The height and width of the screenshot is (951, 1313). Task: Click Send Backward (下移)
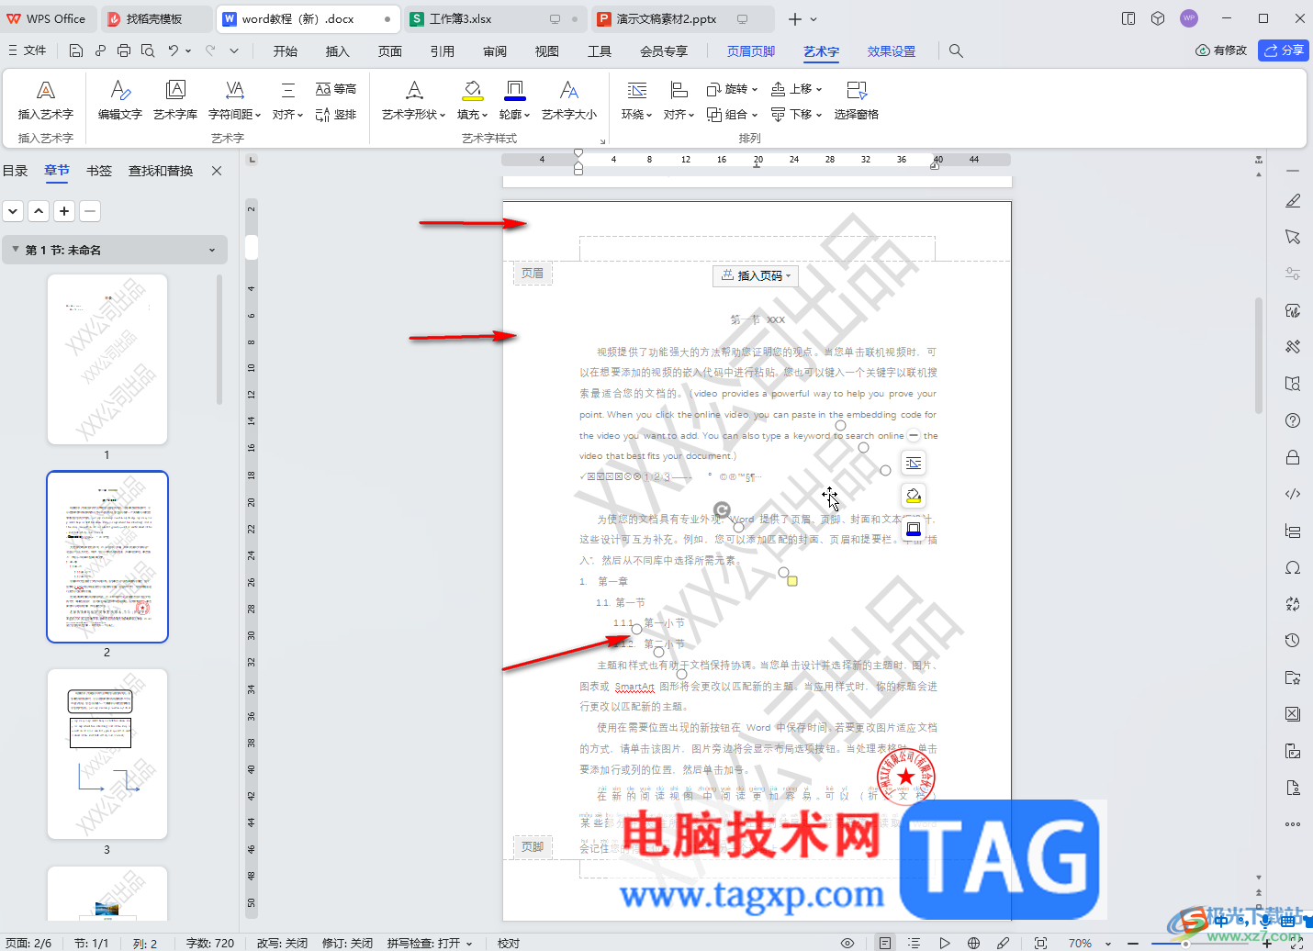click(x=796, y=115)
